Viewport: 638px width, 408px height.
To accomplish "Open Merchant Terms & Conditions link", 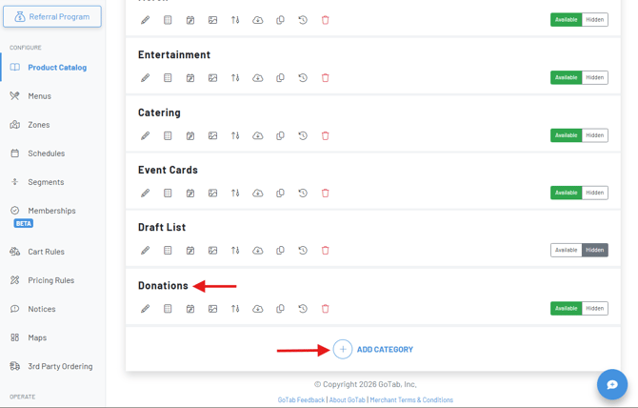I will coord(411,400).
